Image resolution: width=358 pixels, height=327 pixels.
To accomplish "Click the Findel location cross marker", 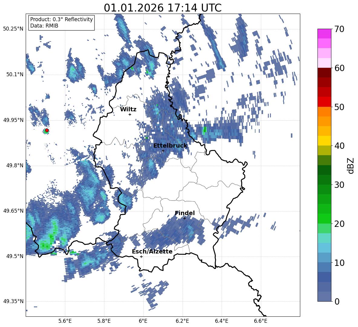I will 184,218.
